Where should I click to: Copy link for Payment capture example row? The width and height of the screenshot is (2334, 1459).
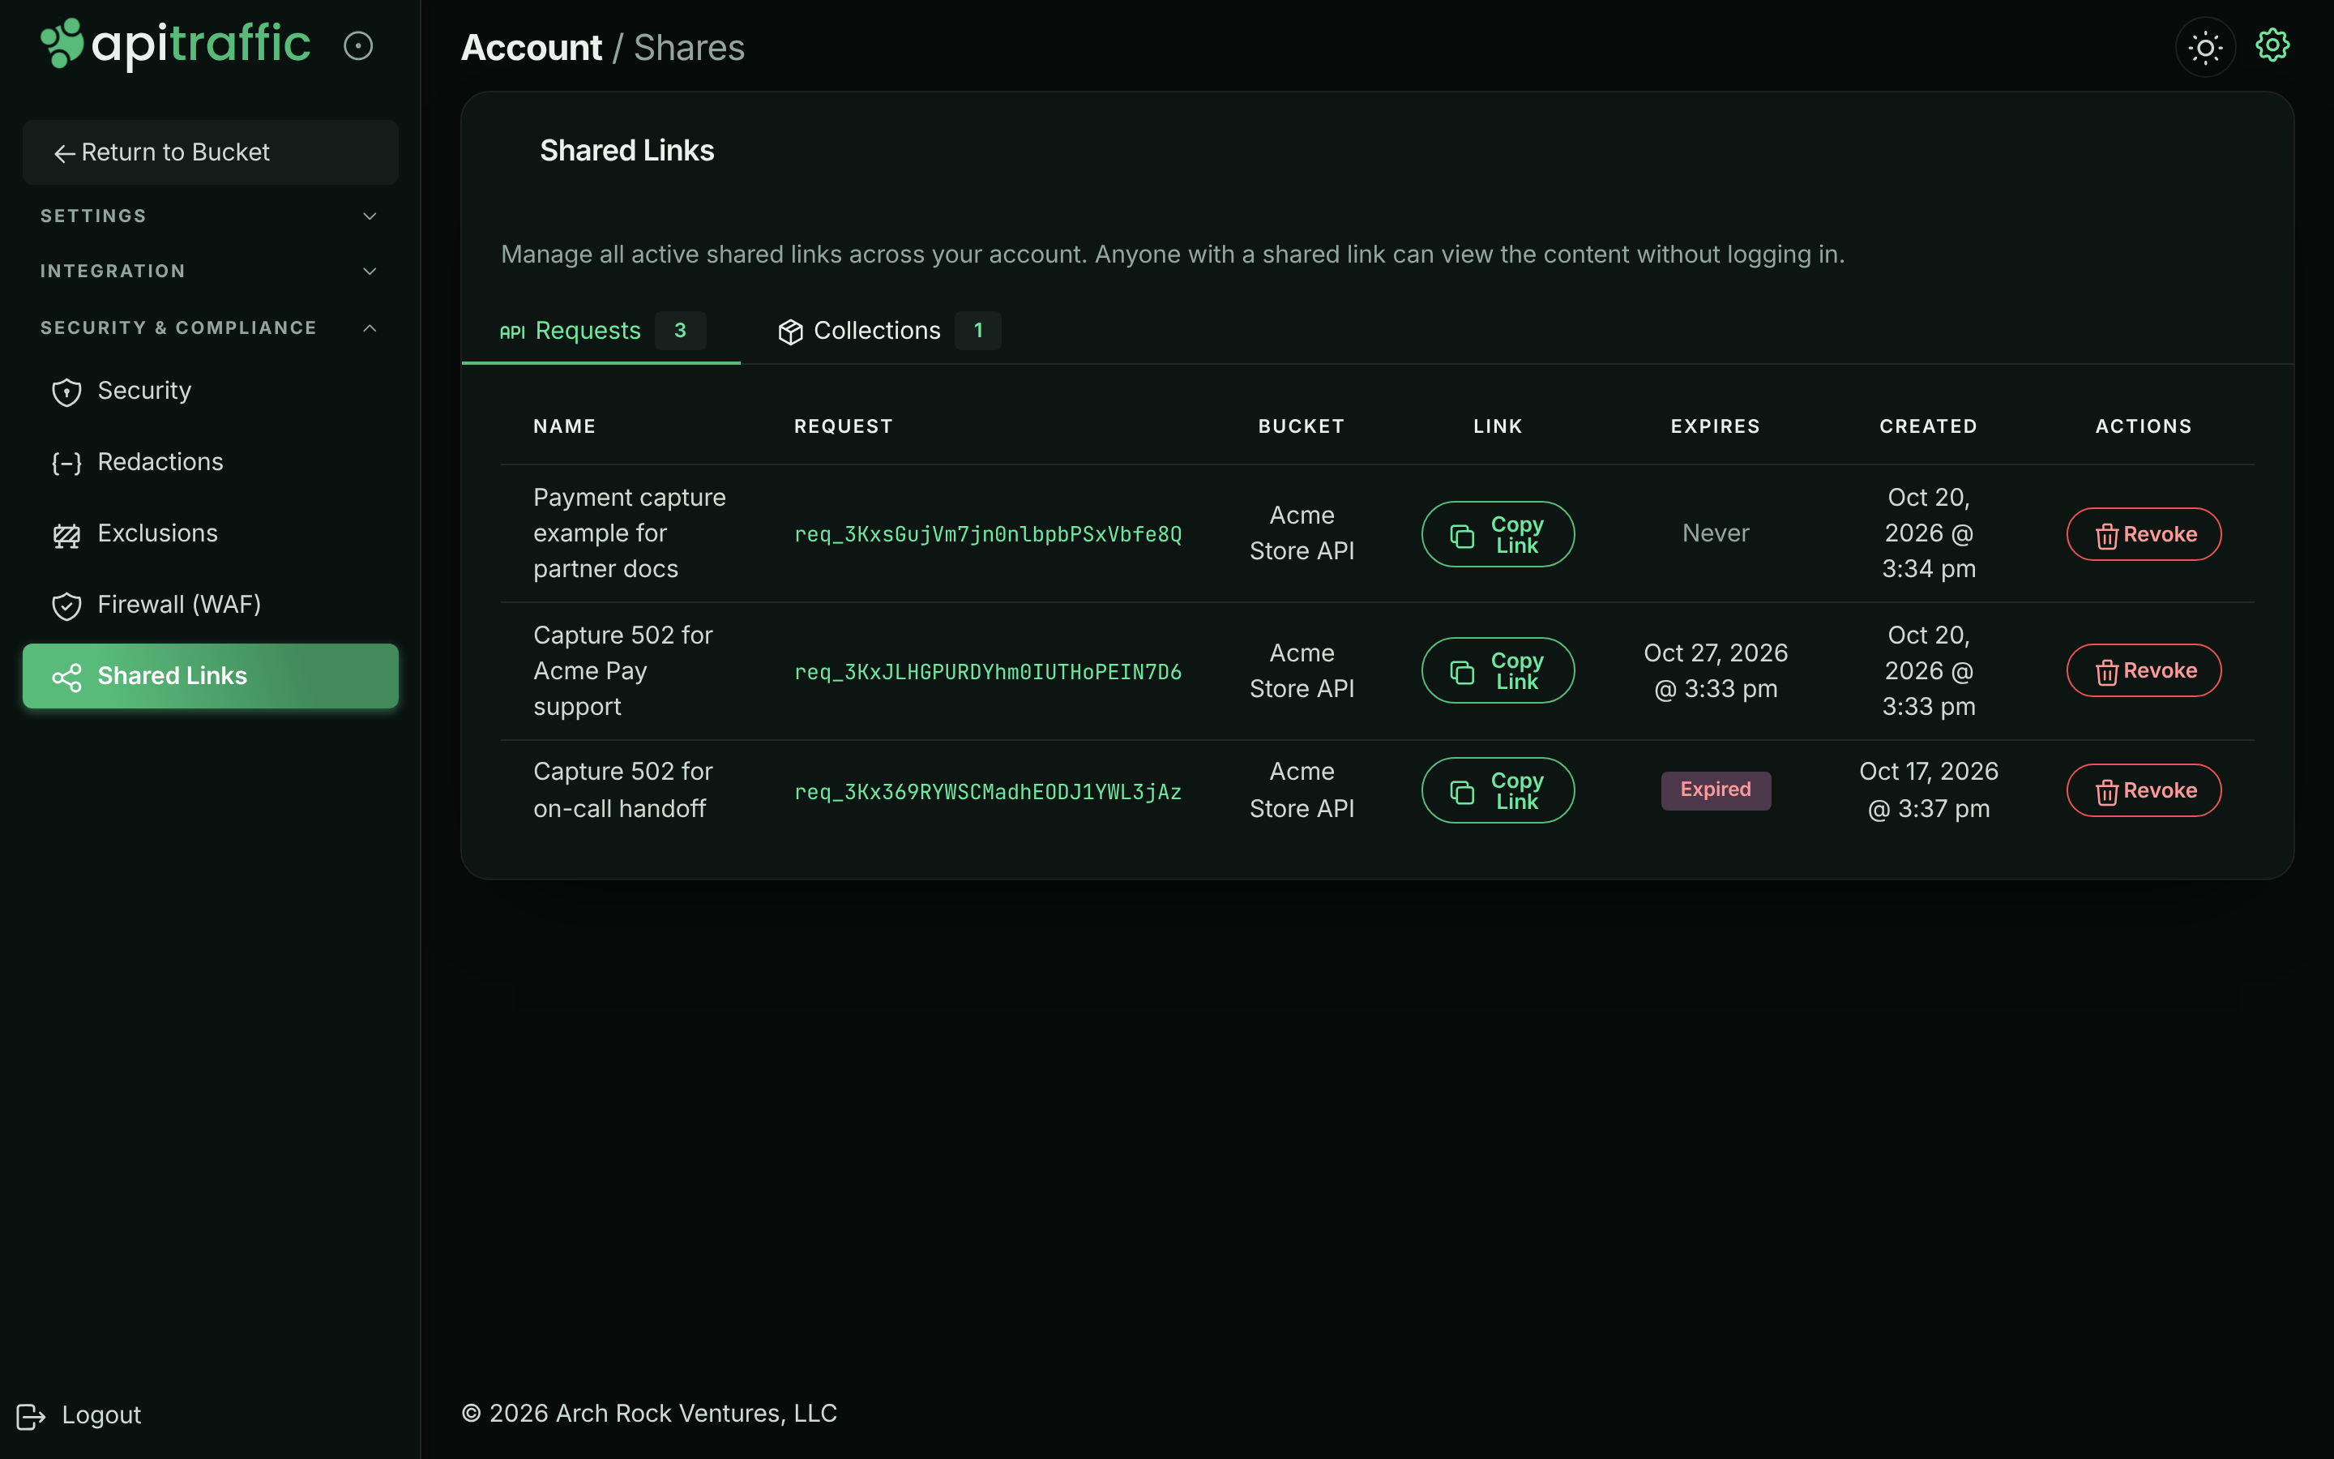[1498, 535]
